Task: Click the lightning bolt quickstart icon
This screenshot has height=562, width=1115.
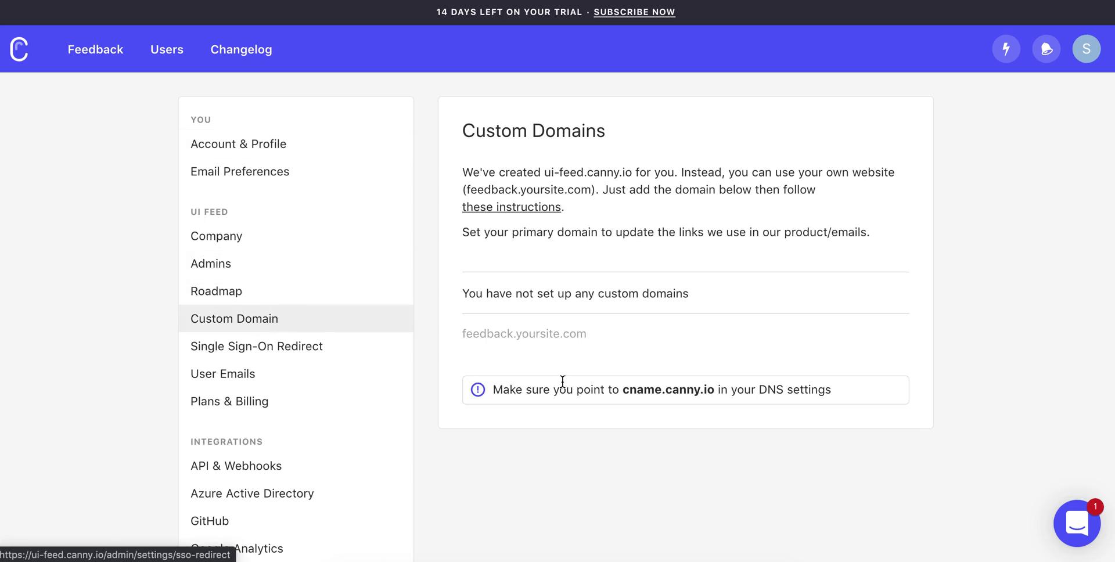Action: click(1006, 49)
